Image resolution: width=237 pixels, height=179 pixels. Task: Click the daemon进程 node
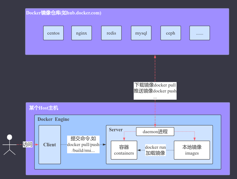(x=155, y=132)
